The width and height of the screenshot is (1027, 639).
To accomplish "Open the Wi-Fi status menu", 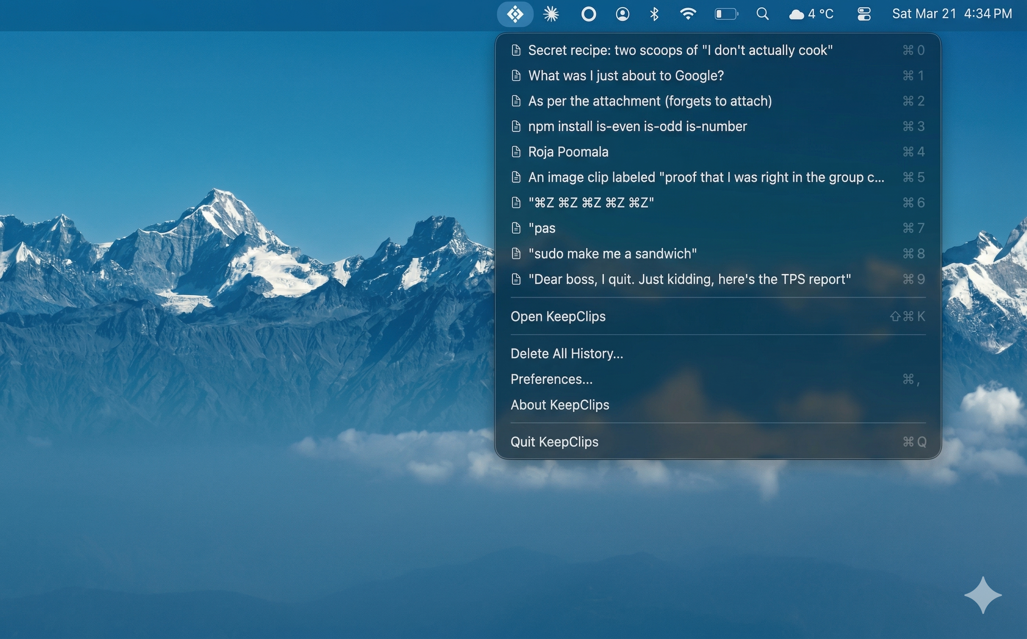I will [688, 14].
